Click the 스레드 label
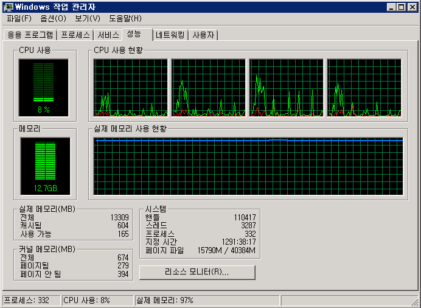The height and width of the screenshot is (308, 421). point(156,225)
